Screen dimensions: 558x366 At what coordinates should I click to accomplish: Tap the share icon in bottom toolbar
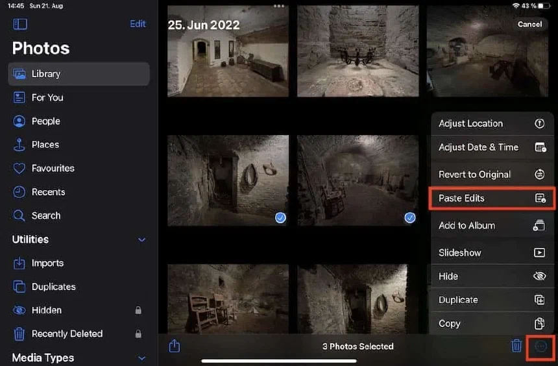click(x=175, y=345)
